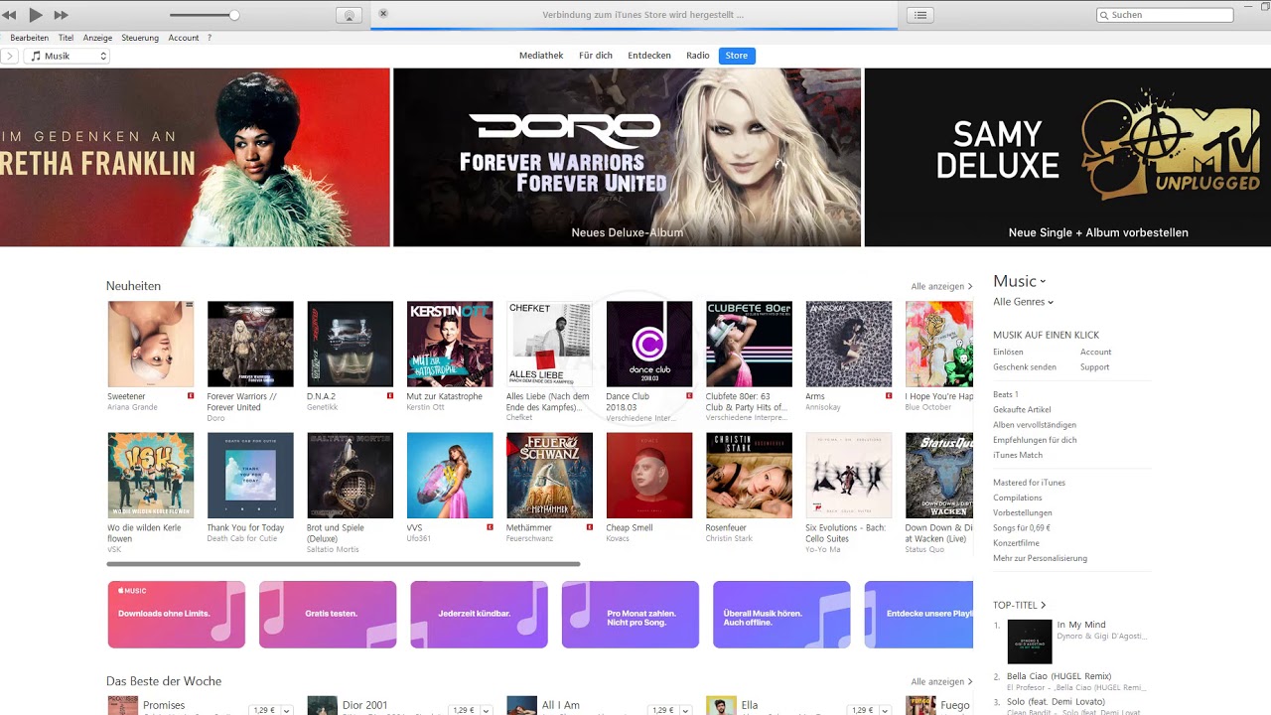The image size is (1271, 715).
Task: Open the Clubfete 80er album cover
Action: 749,344
